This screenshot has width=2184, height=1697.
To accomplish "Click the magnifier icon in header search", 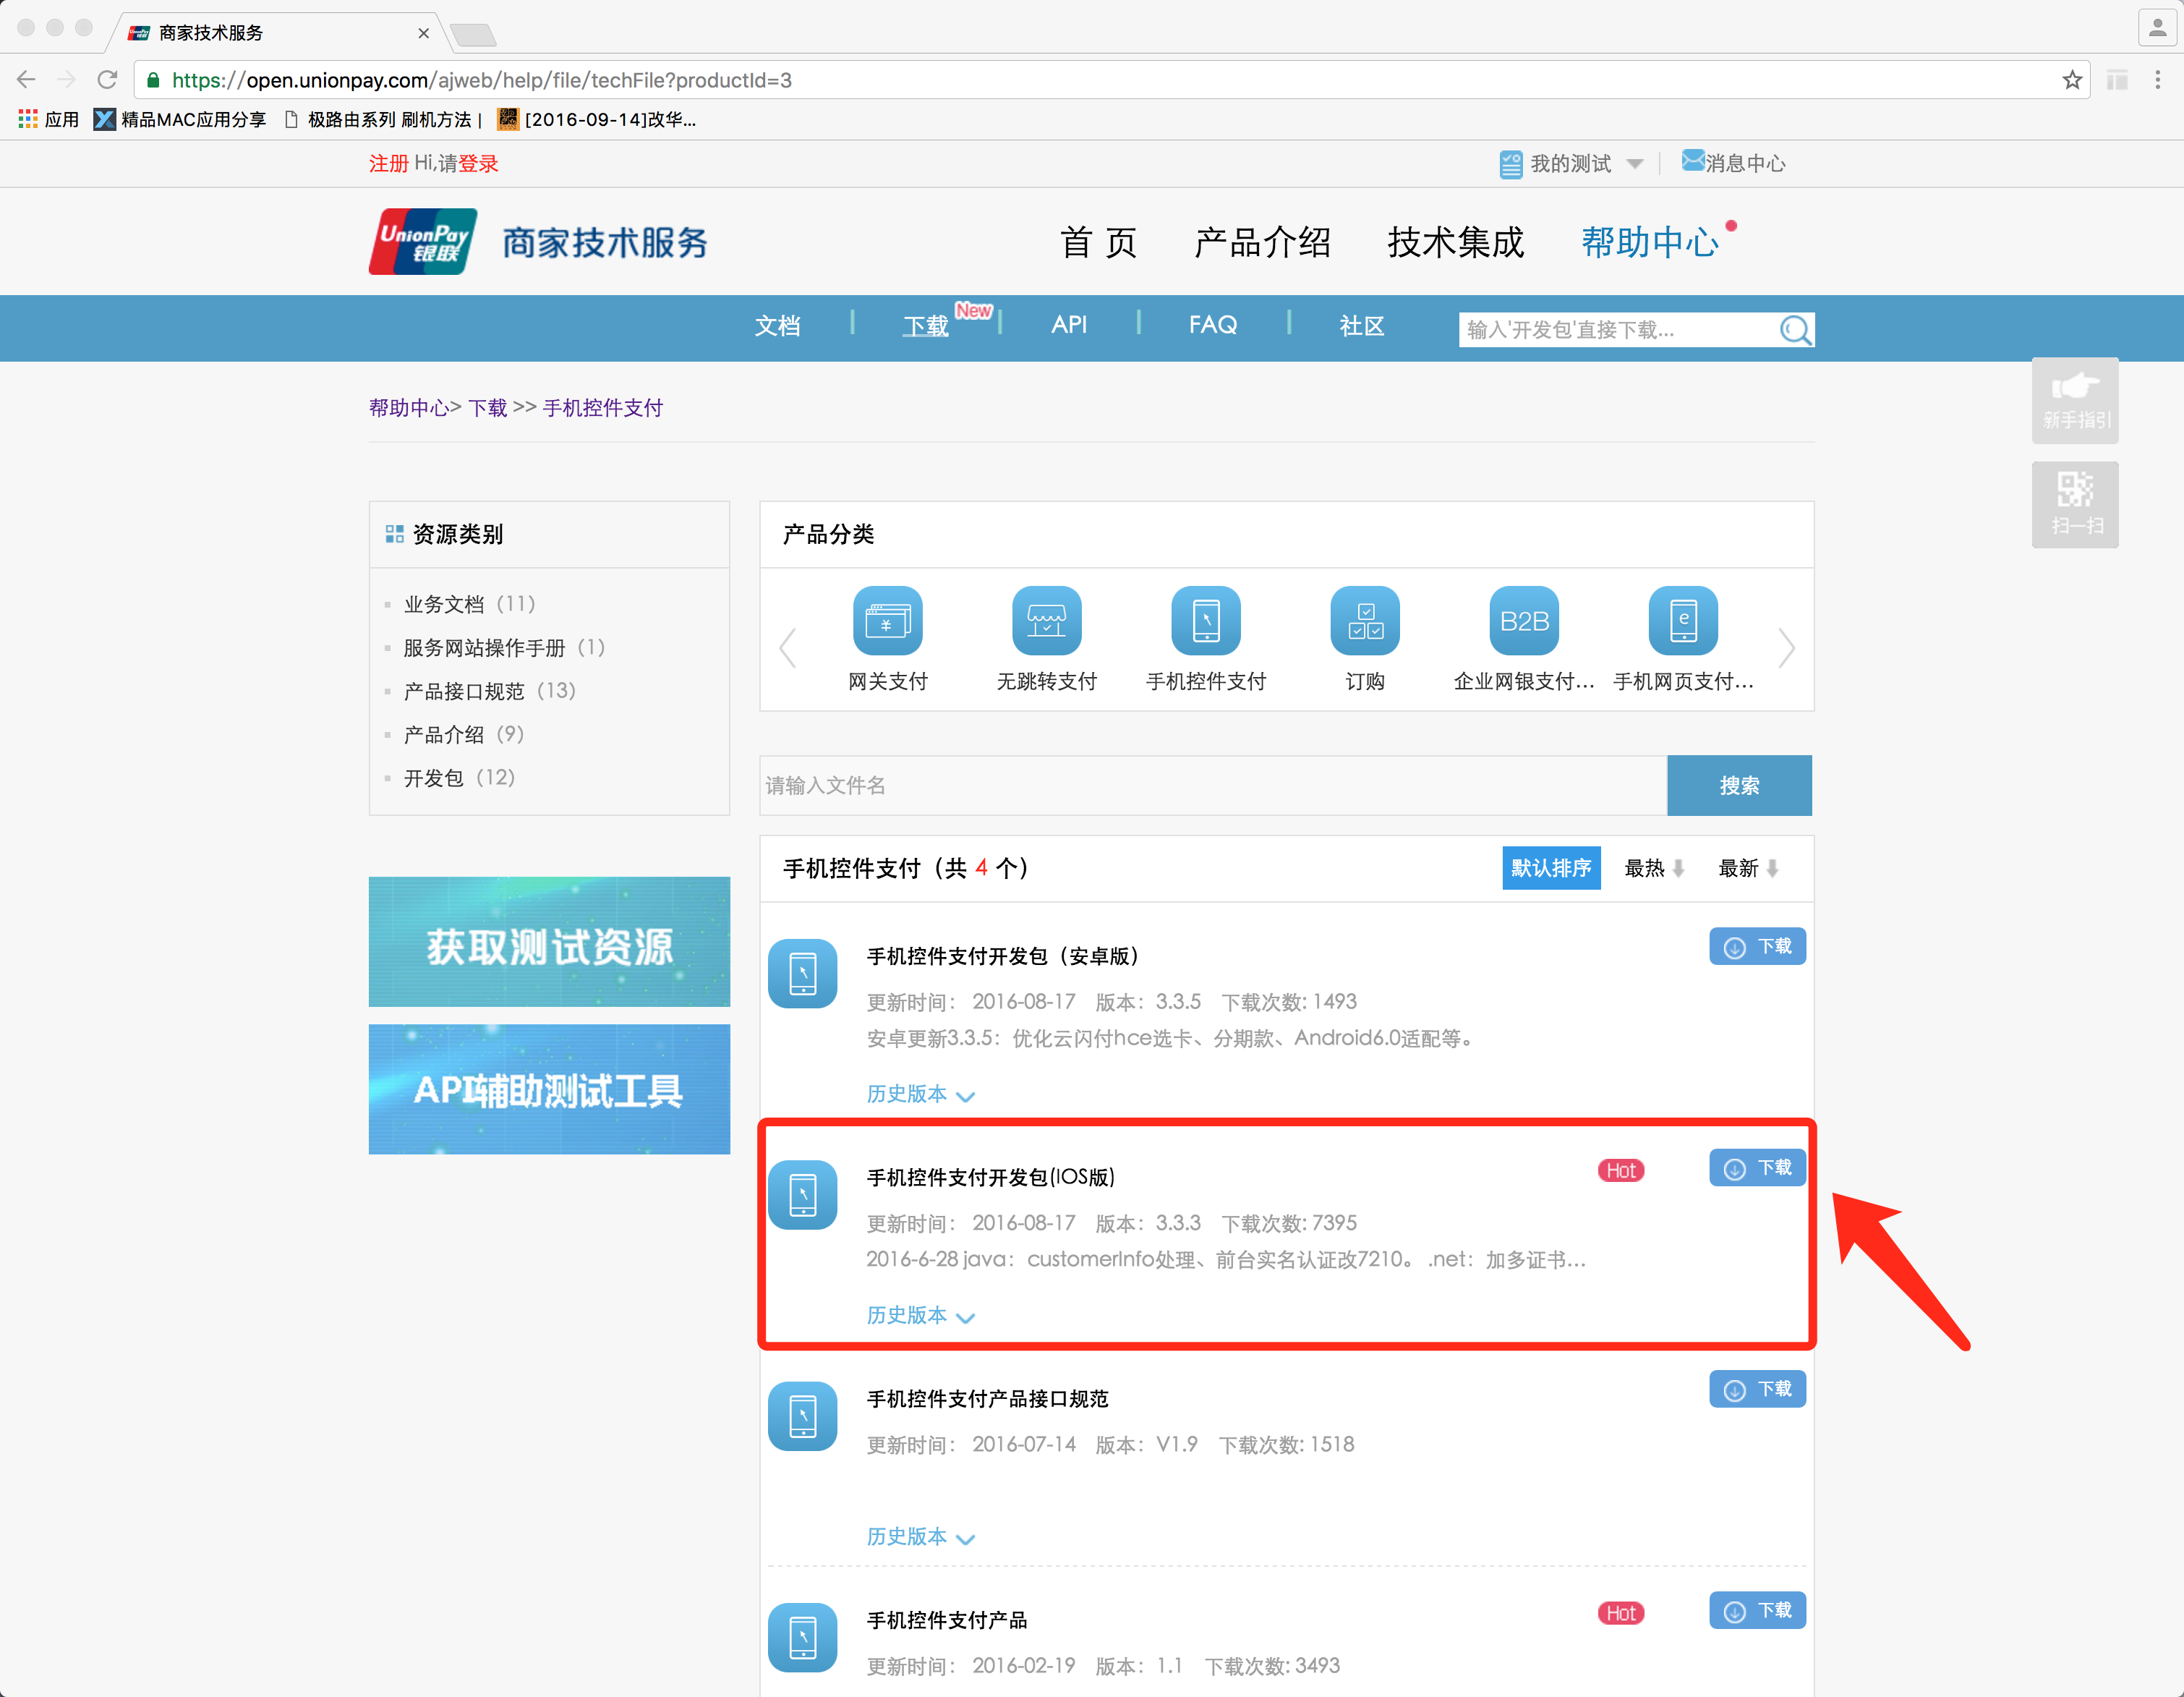I will coord(1795,330).
